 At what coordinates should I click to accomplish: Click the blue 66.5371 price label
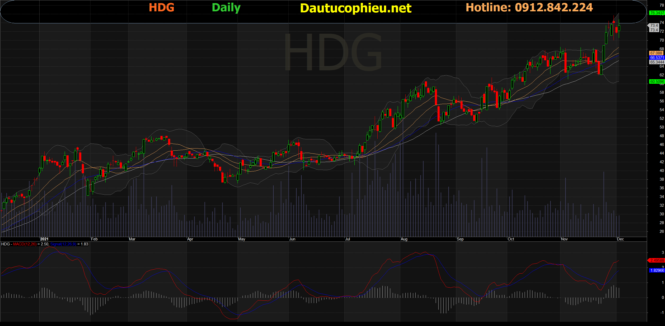[657, 58]
